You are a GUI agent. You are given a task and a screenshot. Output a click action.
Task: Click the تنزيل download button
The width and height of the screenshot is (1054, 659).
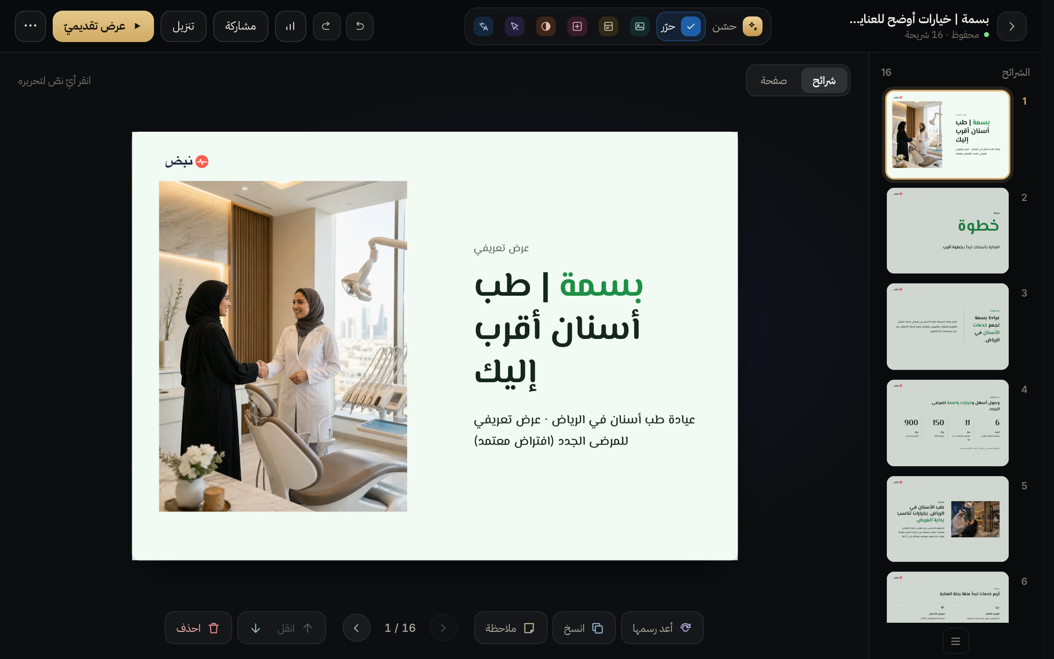183,26
